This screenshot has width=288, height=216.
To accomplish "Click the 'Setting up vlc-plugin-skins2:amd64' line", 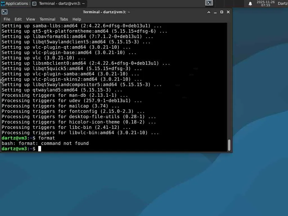I will (72, 79).
